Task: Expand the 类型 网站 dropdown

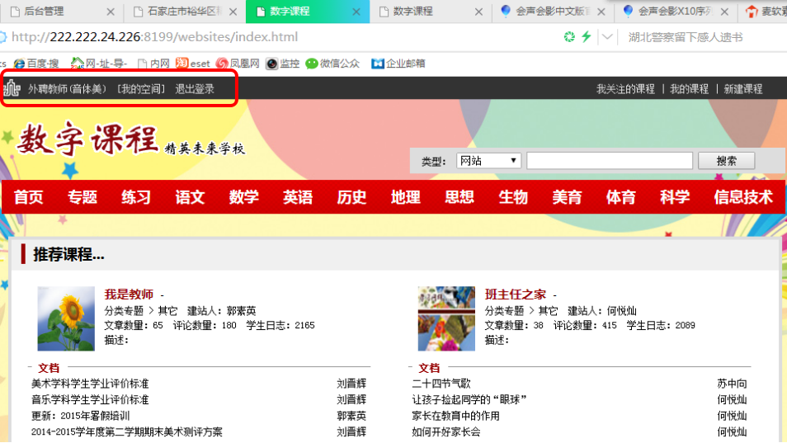Action: (x=489, y=161)
